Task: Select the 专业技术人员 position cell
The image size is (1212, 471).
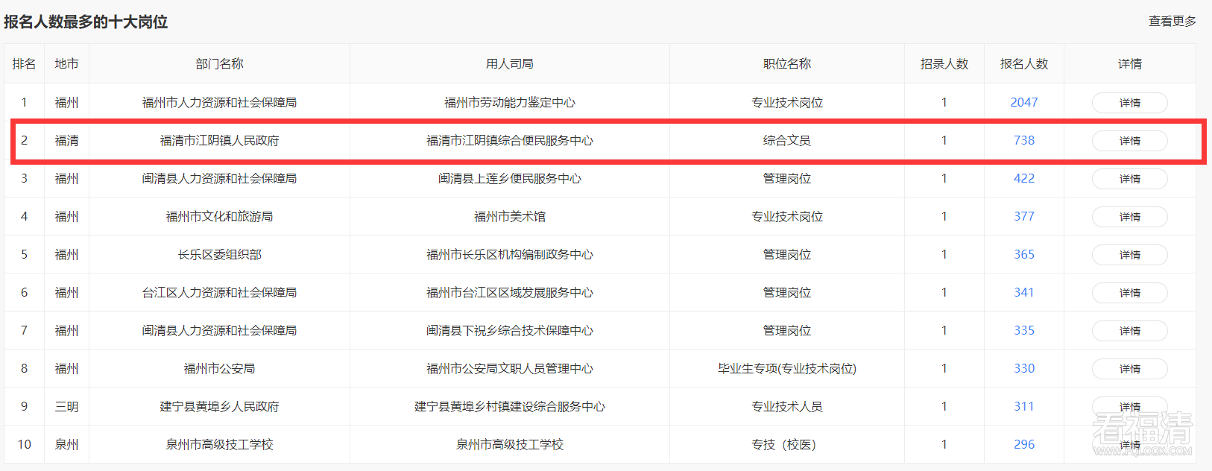Action: 787,406
